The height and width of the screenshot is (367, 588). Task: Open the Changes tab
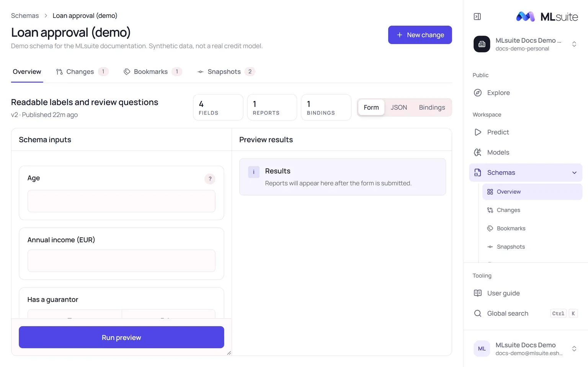pyautogui.click(x=82, y=71)
